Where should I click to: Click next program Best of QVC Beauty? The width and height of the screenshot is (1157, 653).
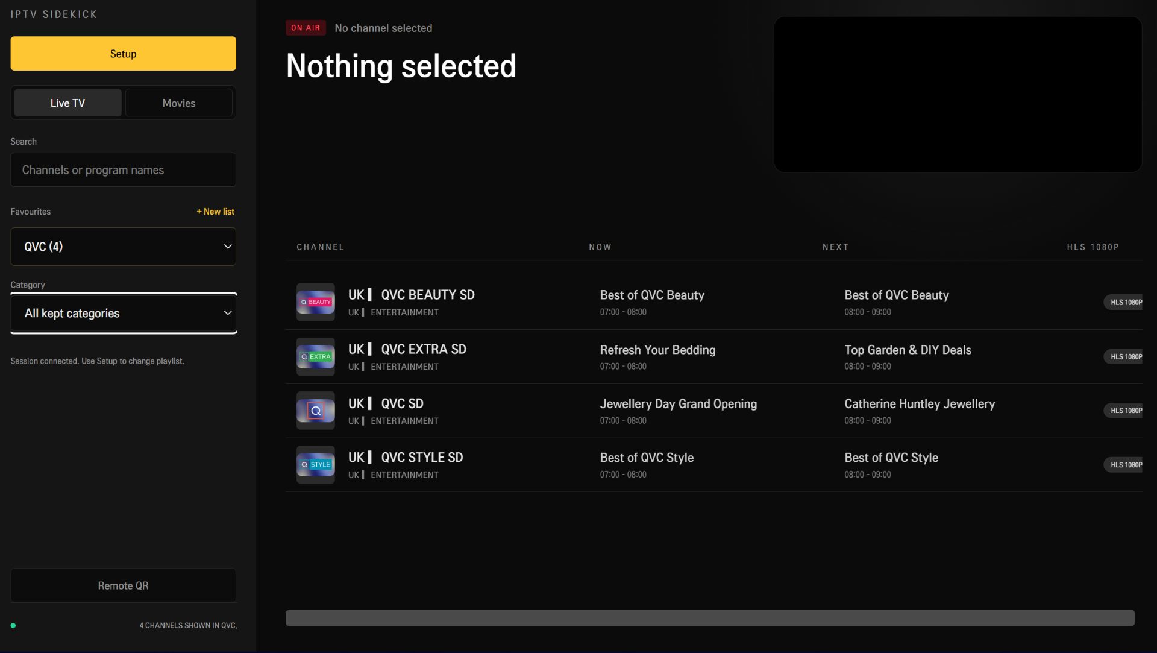coord(897,295)
